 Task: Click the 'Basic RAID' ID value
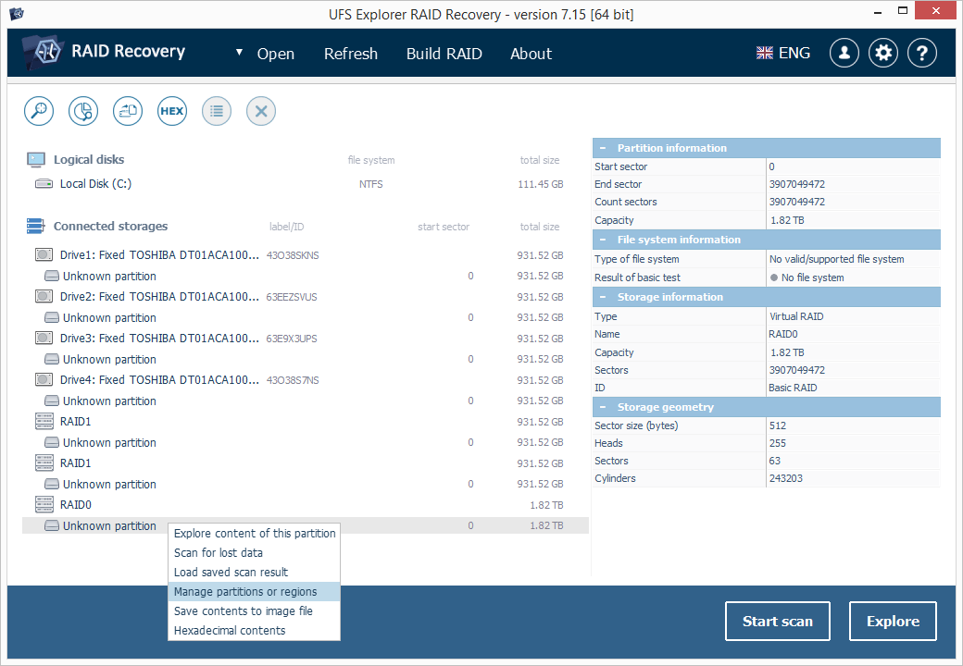pyautogui.click(x=793, y=388)
